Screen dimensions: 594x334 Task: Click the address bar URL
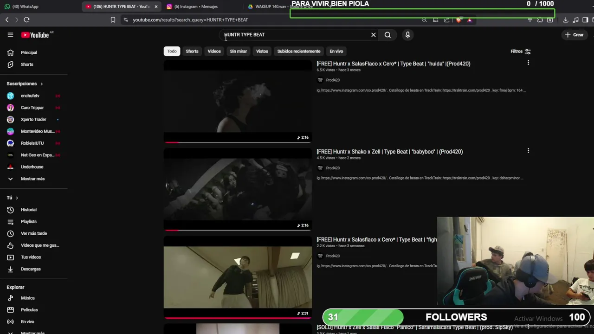[x=190, y=20]
